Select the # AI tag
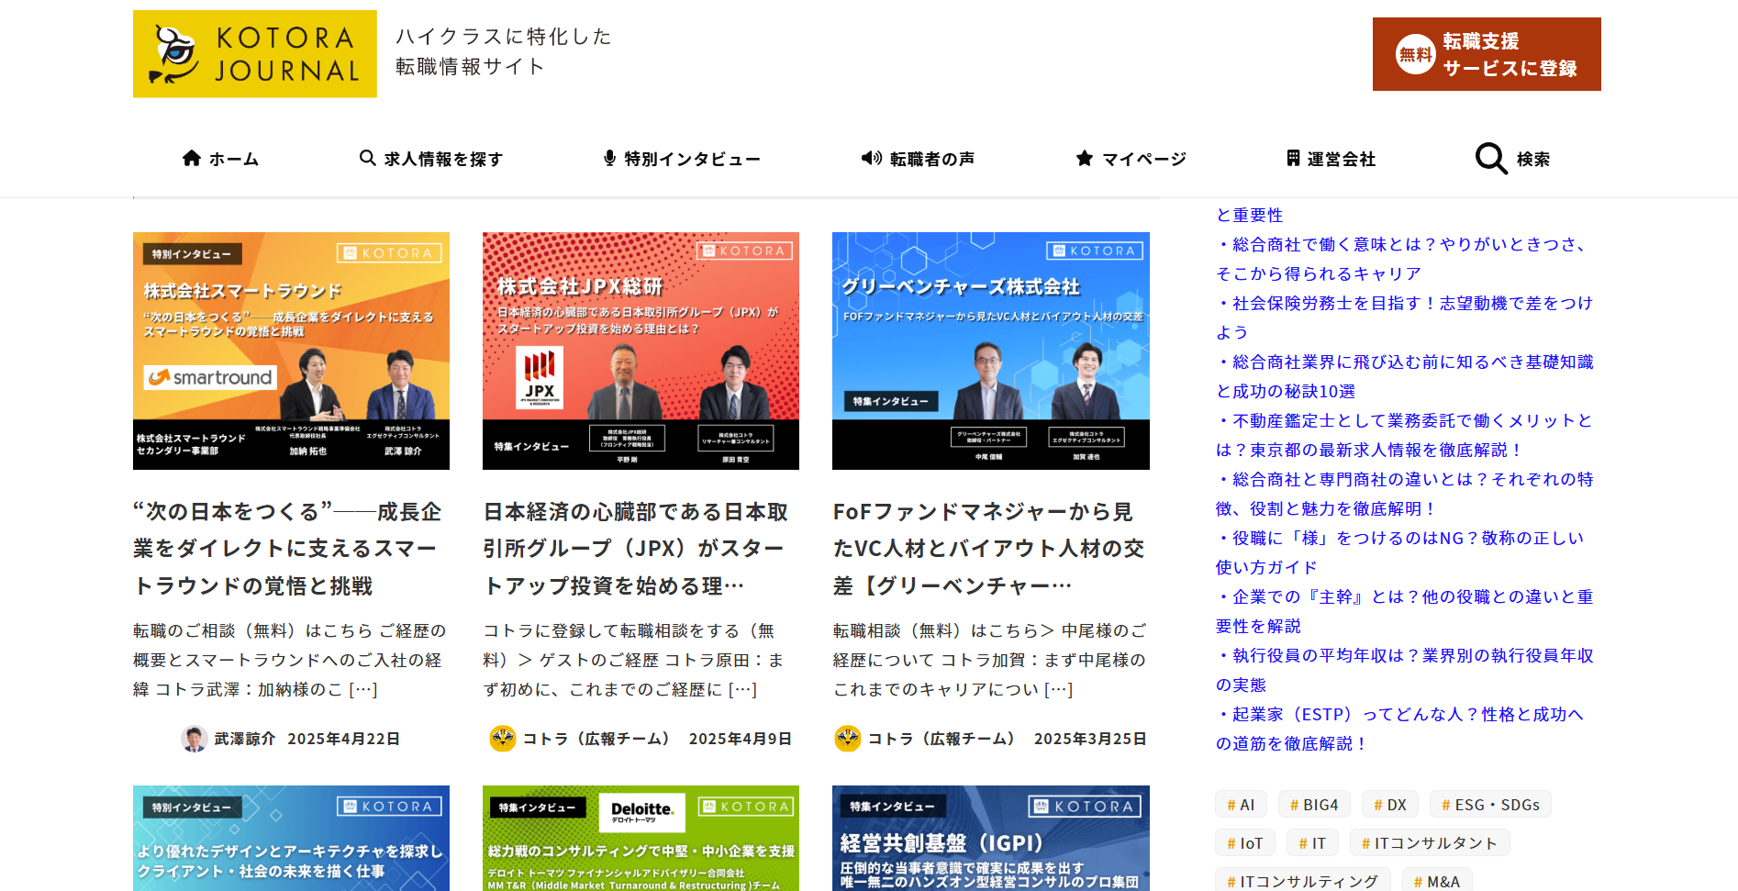Image resolution: width=1738 pixels, height=891 pixels. click(x=1241, y=805)
